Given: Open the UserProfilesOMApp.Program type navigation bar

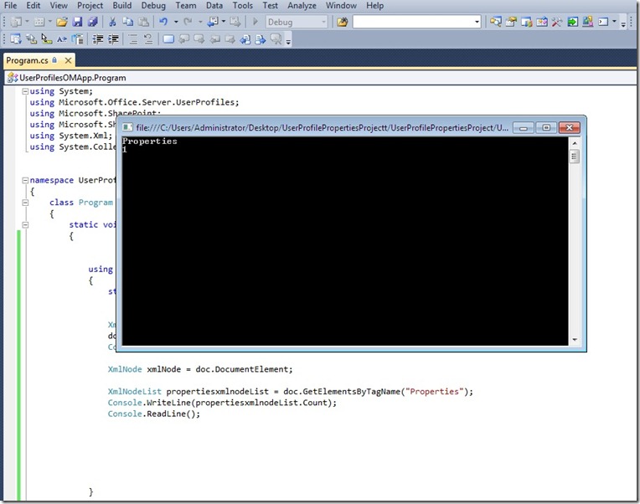Looking at the screenshot, I should [67, 78].
